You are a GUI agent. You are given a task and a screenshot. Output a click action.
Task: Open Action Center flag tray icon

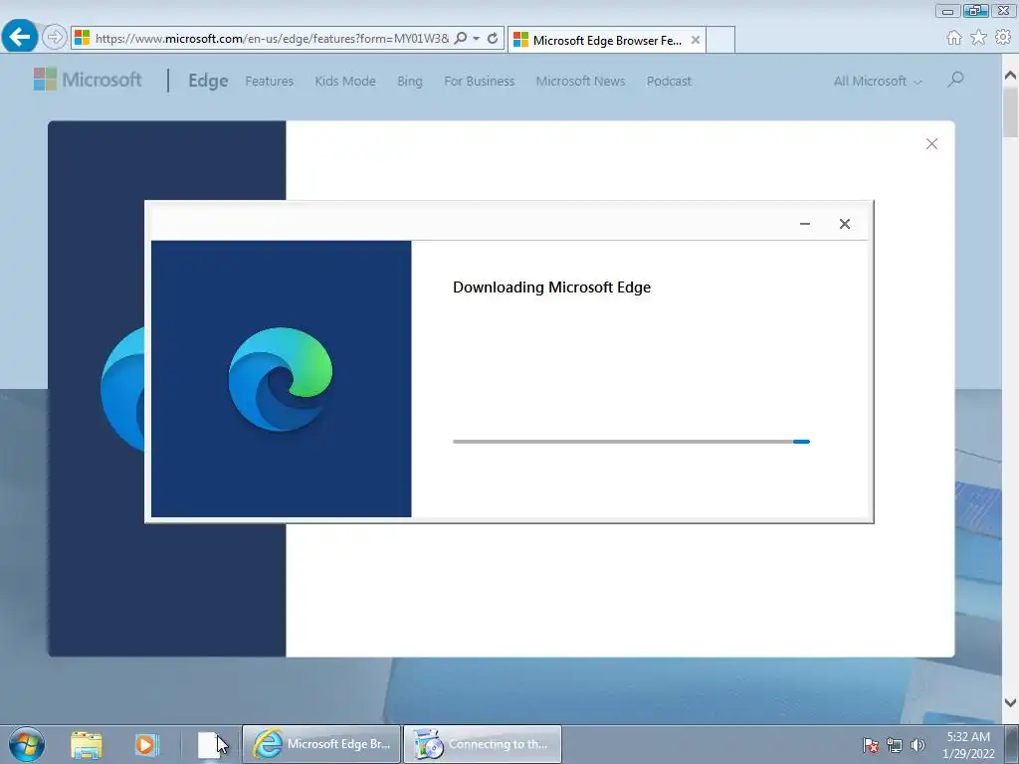click(871, 745)
